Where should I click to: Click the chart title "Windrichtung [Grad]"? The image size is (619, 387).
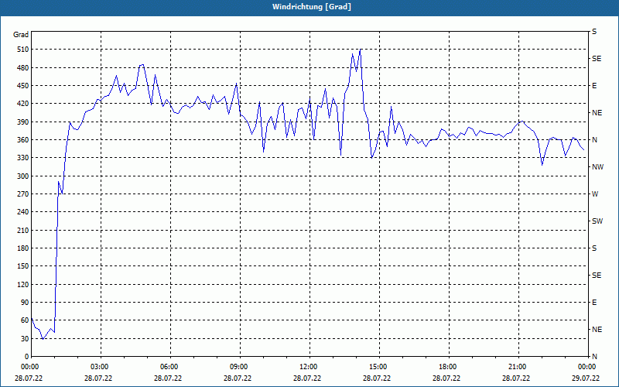point(312,7)
